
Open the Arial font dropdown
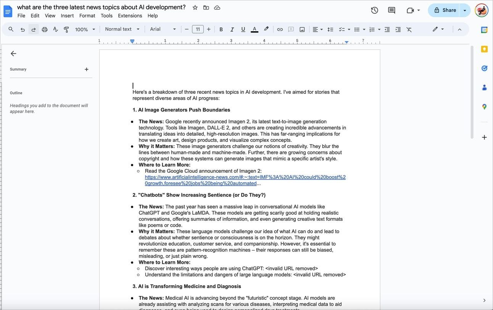tap(163, 29)
